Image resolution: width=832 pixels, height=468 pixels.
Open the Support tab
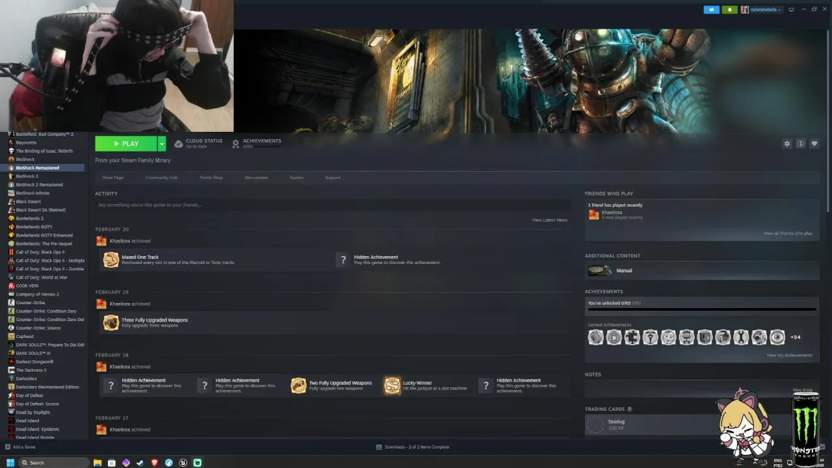tap(333, 177)
